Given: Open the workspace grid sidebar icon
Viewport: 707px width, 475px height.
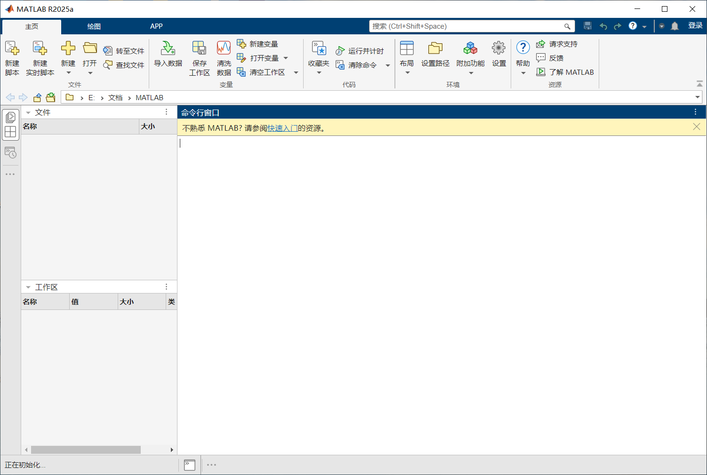Looking at the screenshot, I should click(10, 132).
